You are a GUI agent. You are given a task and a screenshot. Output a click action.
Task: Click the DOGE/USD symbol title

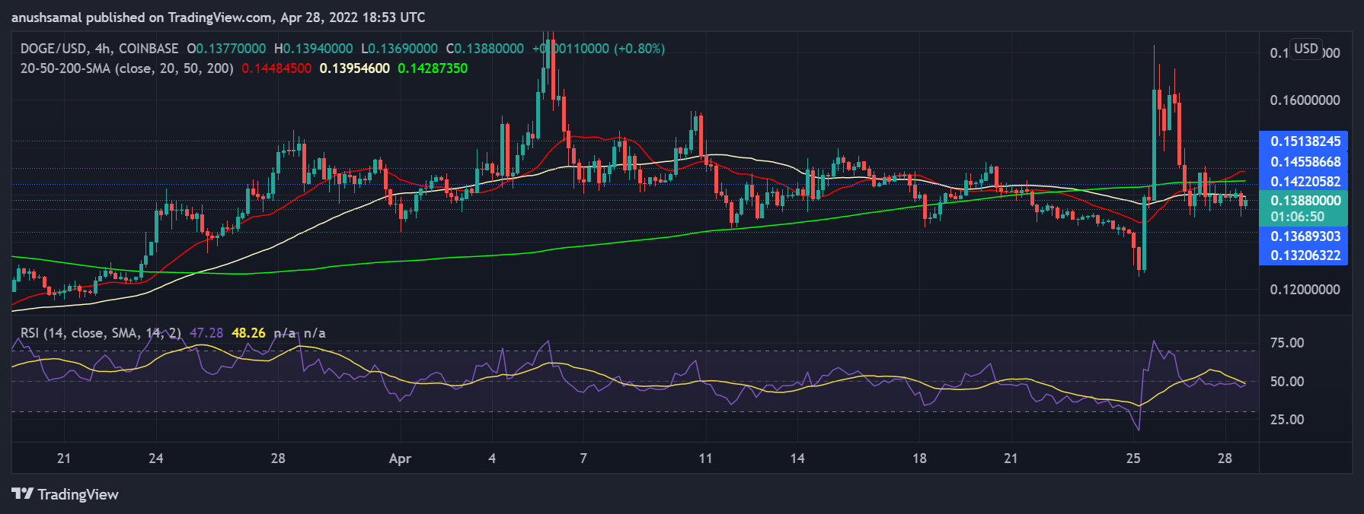99,49
